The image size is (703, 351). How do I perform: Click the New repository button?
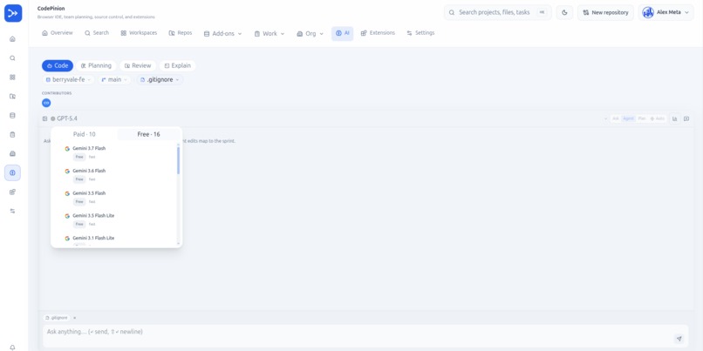pos(605,12)
